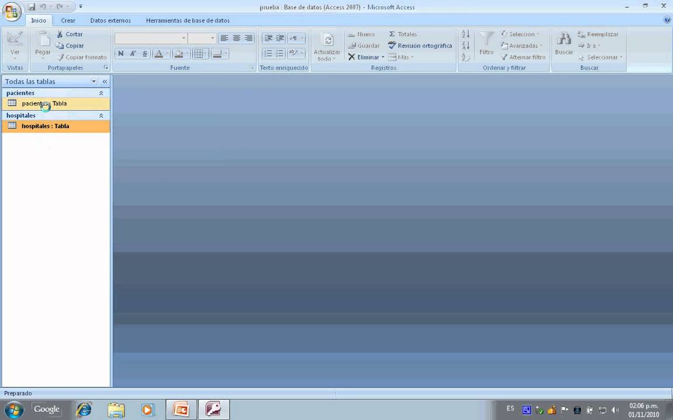This screenshot has height=420, width=673.
Task: Click Actualizar todo refresh icon
Action: click(x=327, y=40)
